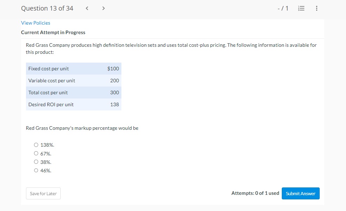The height and width of the screenshot is (211, 346).
Task: Click the "Fixed cost per unit" table label
Action: click(x=48, y=69)
